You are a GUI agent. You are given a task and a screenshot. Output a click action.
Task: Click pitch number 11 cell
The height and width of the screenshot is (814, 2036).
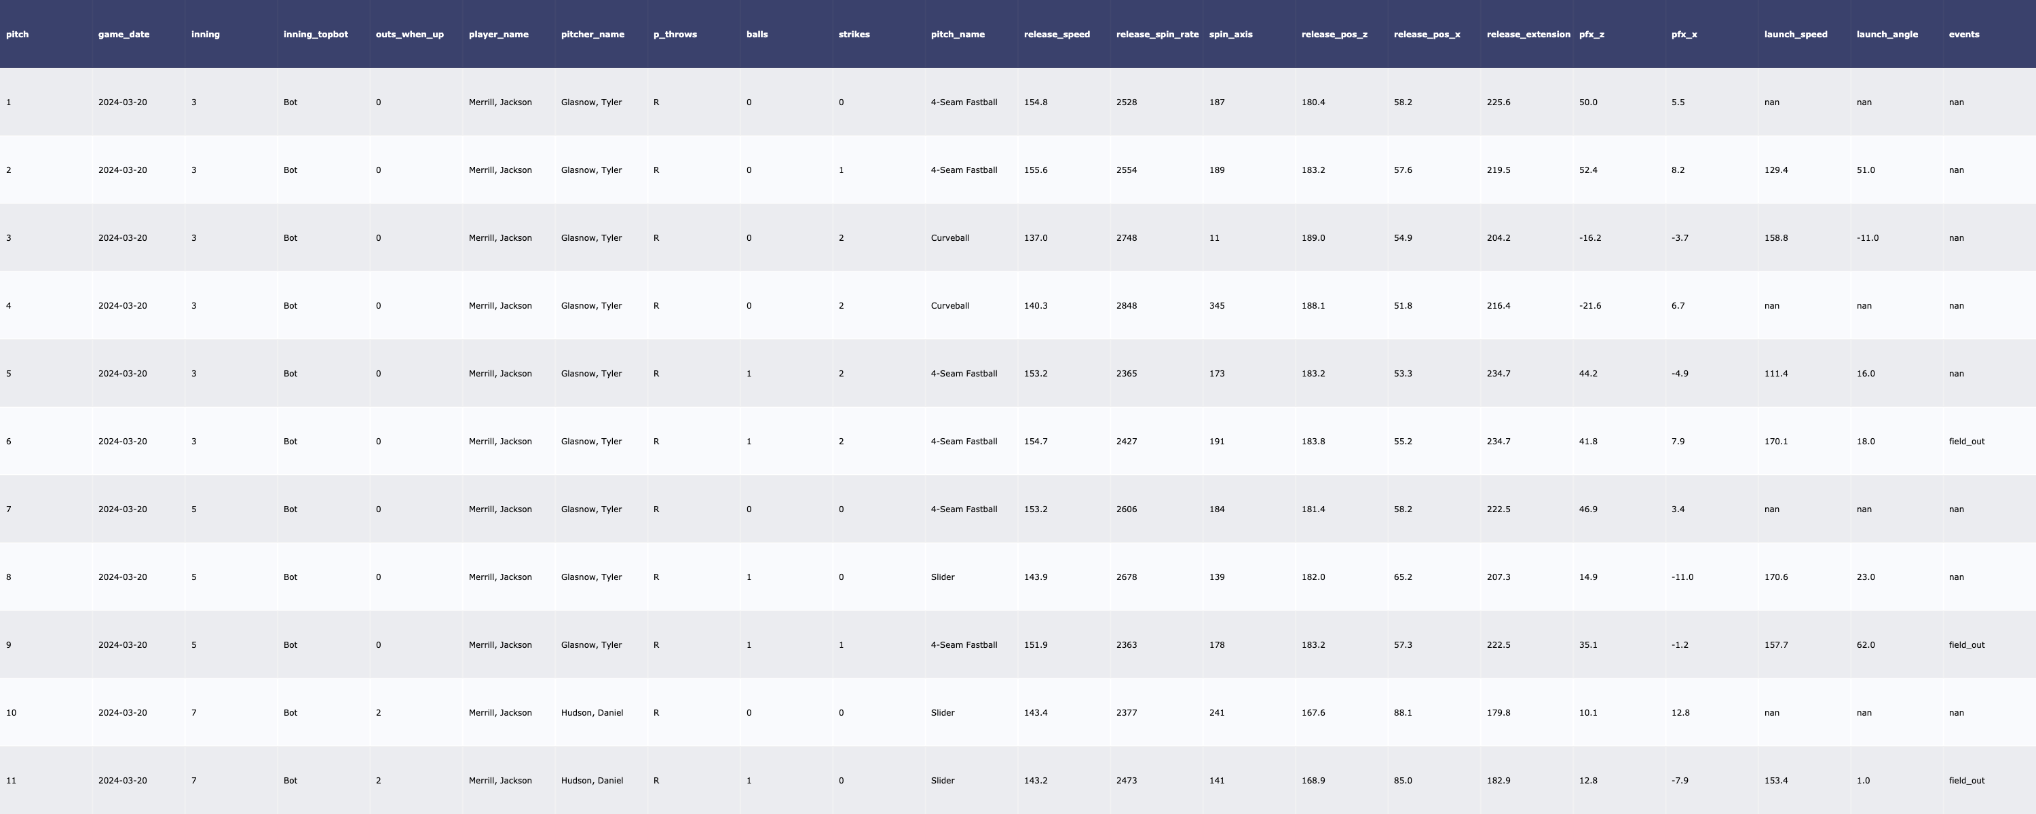point(11,781)
